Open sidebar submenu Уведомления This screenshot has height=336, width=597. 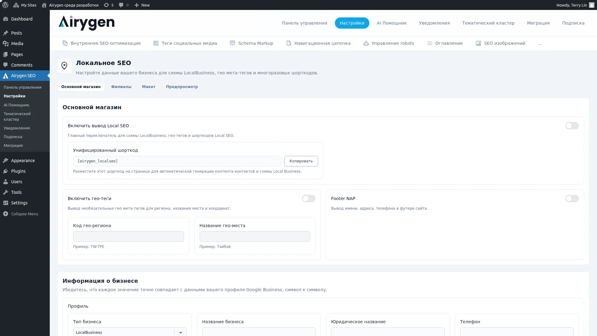pyautogui.click(x=17, y=128)
